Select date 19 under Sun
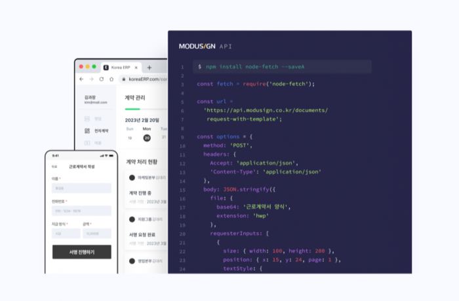This screenshot has width=459, height=301. coord(130,138)
